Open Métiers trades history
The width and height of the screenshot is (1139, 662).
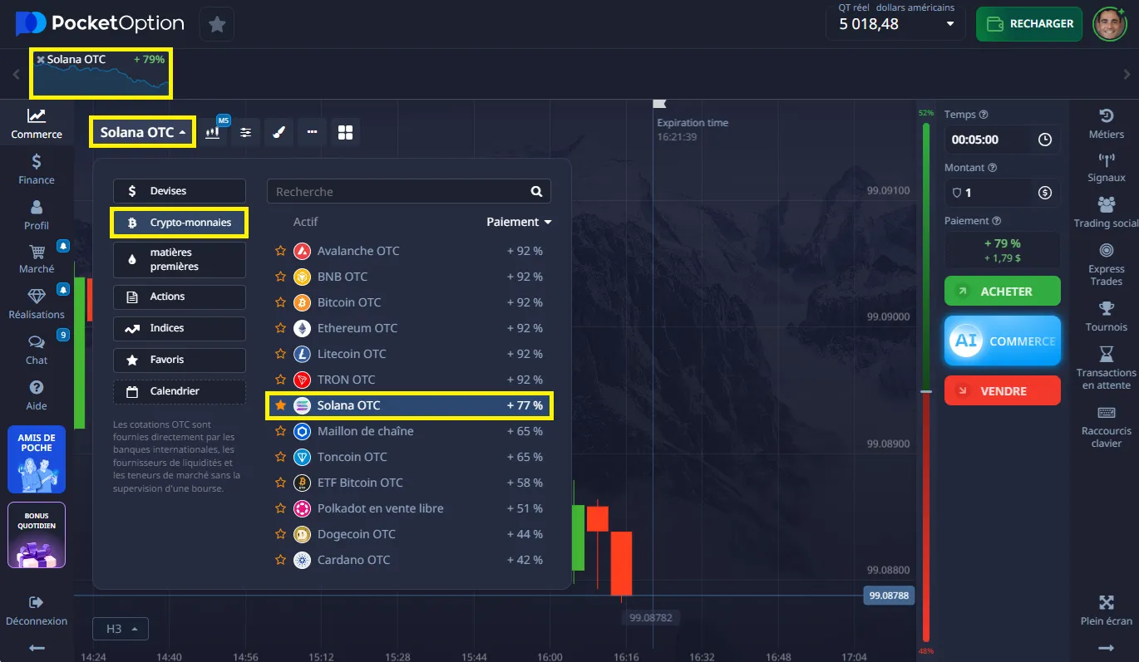tap(1106, 123)
